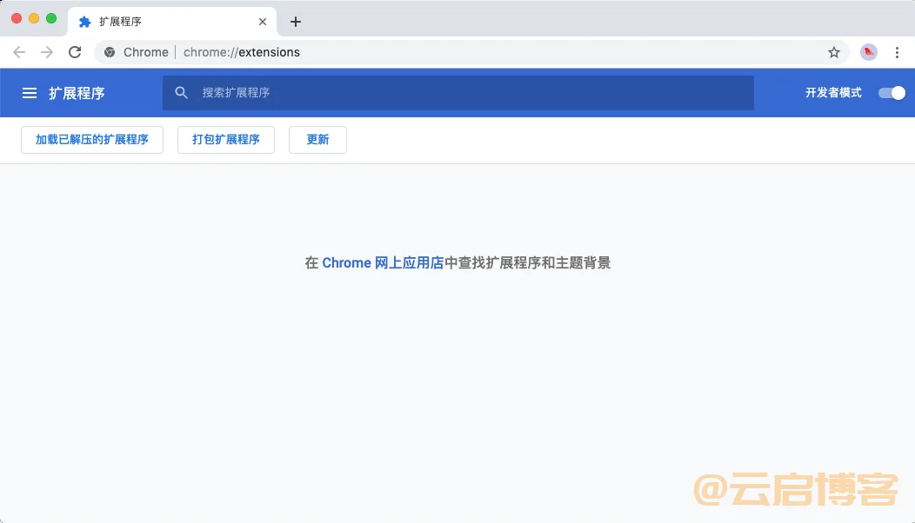915x523 pixels.
Task: View site info via the Chrome icon in the address bar
Action: (x=110, y=52)
